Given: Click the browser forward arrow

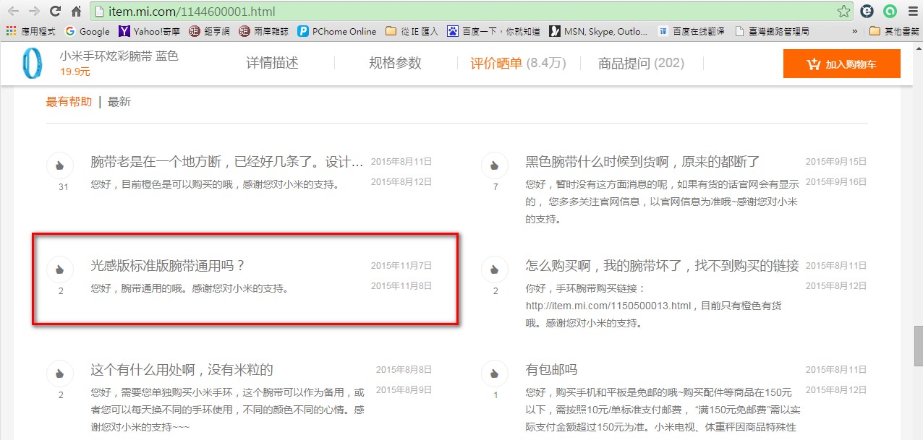Looking at the screenshot, I should (x=33, y=12).
